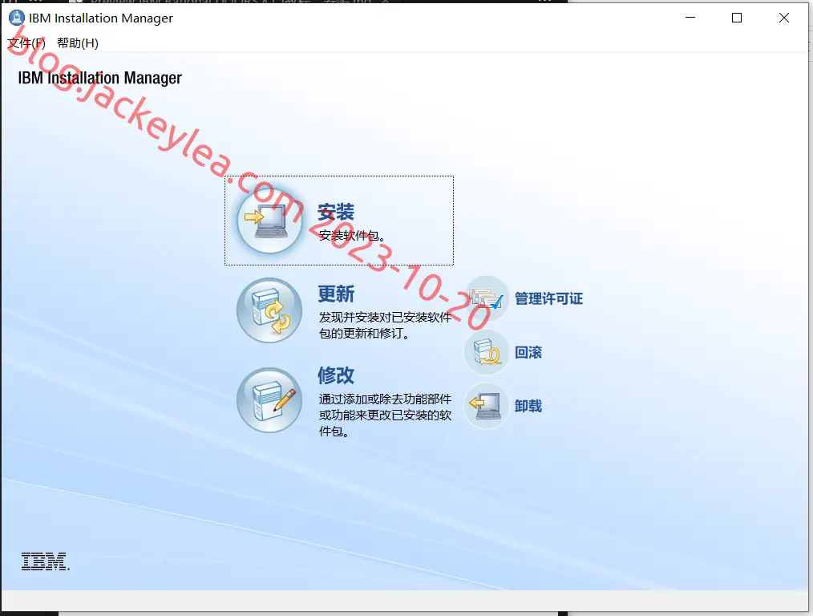Click the IBM Installation Manager title bar icon

tap(17, 18)
